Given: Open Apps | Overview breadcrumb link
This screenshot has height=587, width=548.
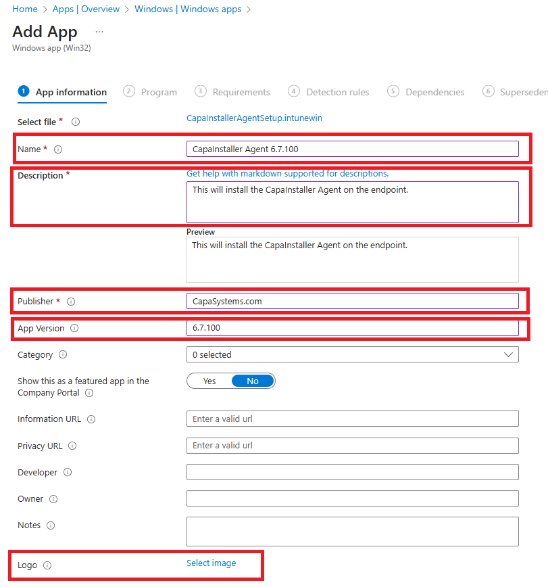Looking at the screenshot, I should pos(86,9).
